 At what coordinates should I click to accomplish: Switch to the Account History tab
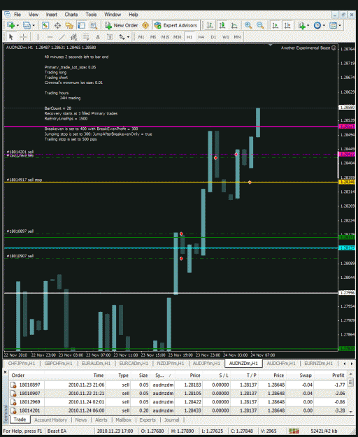[51, 420]
